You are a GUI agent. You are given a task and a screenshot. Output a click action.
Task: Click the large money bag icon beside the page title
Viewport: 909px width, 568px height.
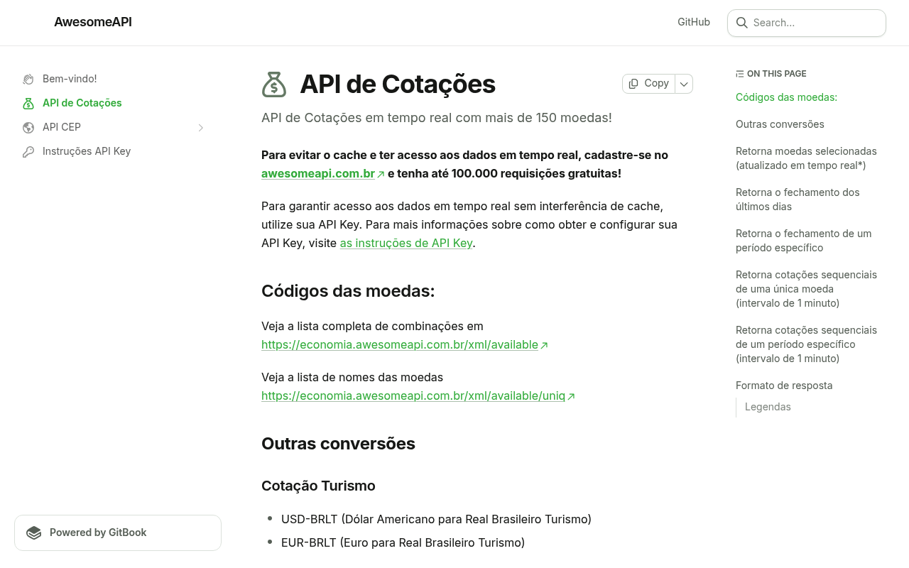click(x=274, y=84)
